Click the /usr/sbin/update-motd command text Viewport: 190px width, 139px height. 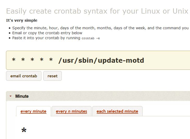coord(101,60)
